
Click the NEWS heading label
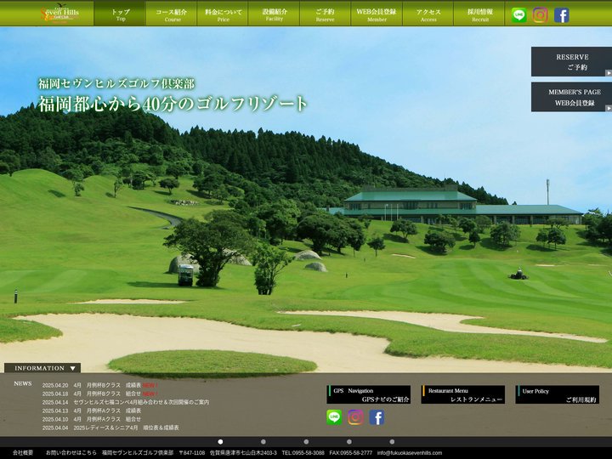point(23,383)
